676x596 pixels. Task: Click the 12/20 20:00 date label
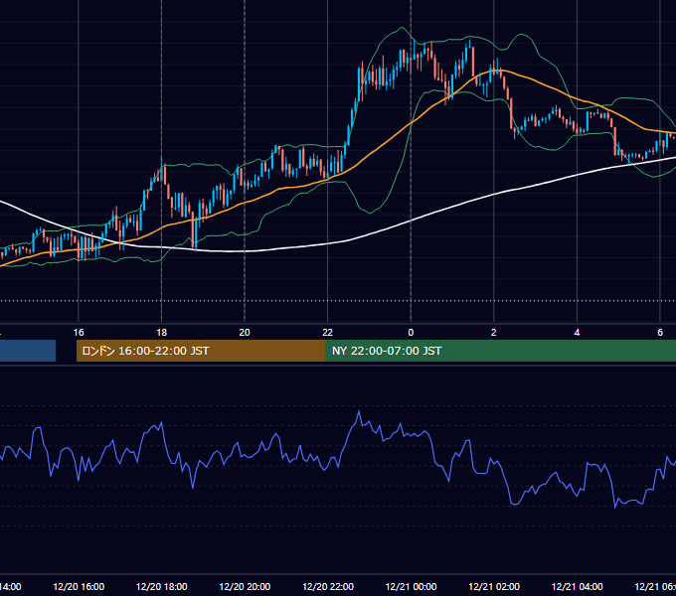[245, 586]
